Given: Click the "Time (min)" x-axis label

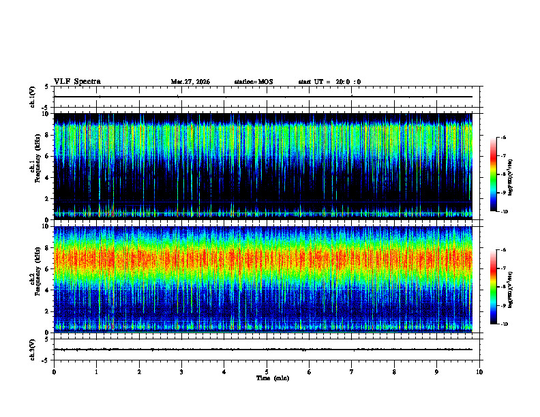Looking at the screenshot, I should point(273,378).
